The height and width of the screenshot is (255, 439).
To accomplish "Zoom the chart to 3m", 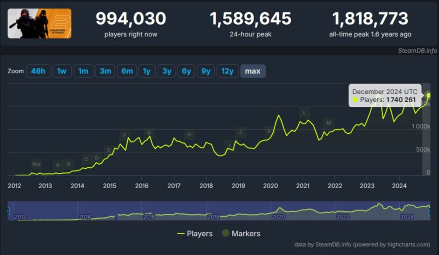I will [105, 71].
